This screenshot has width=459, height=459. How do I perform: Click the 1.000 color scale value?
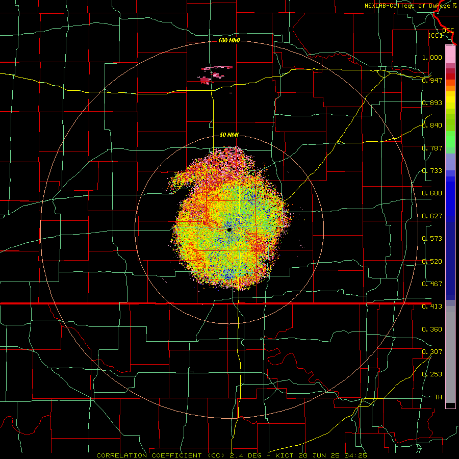click(432, 57)
